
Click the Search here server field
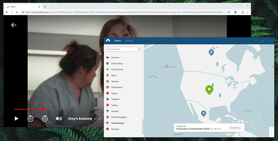[124, 49]
